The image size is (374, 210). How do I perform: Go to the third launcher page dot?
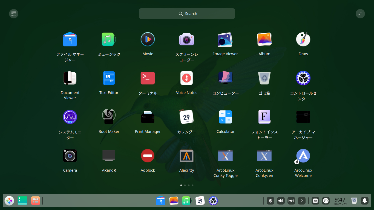(x=189, y=185)
